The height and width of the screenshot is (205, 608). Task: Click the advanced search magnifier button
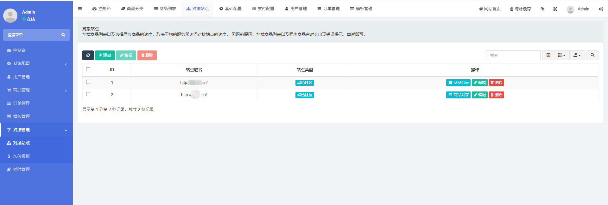click(x=592, y=55)
